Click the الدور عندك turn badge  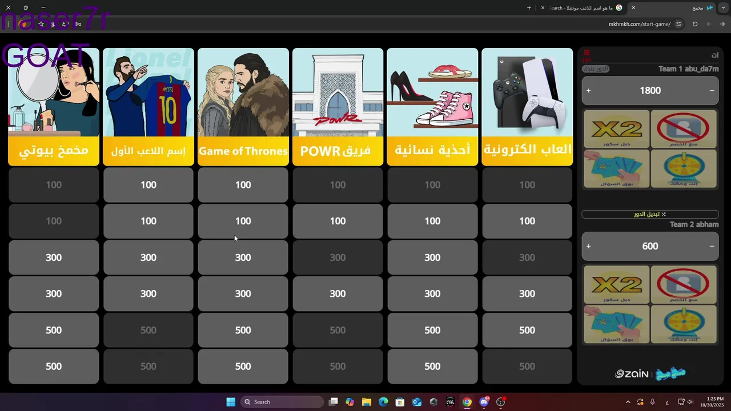coord(596,68)
